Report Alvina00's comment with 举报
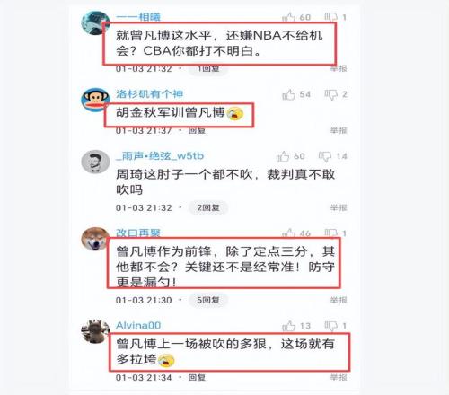The width and height of the screenshot is (449, 395). (339, 378)
